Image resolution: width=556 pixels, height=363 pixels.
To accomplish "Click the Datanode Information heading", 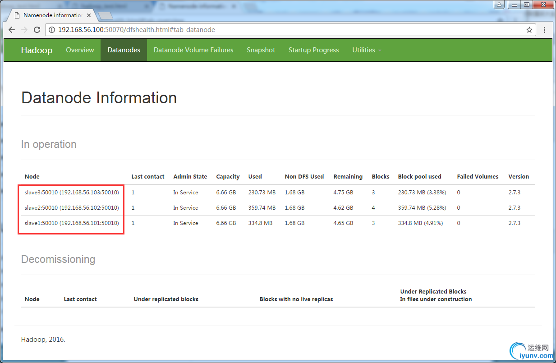I will 99,98.
